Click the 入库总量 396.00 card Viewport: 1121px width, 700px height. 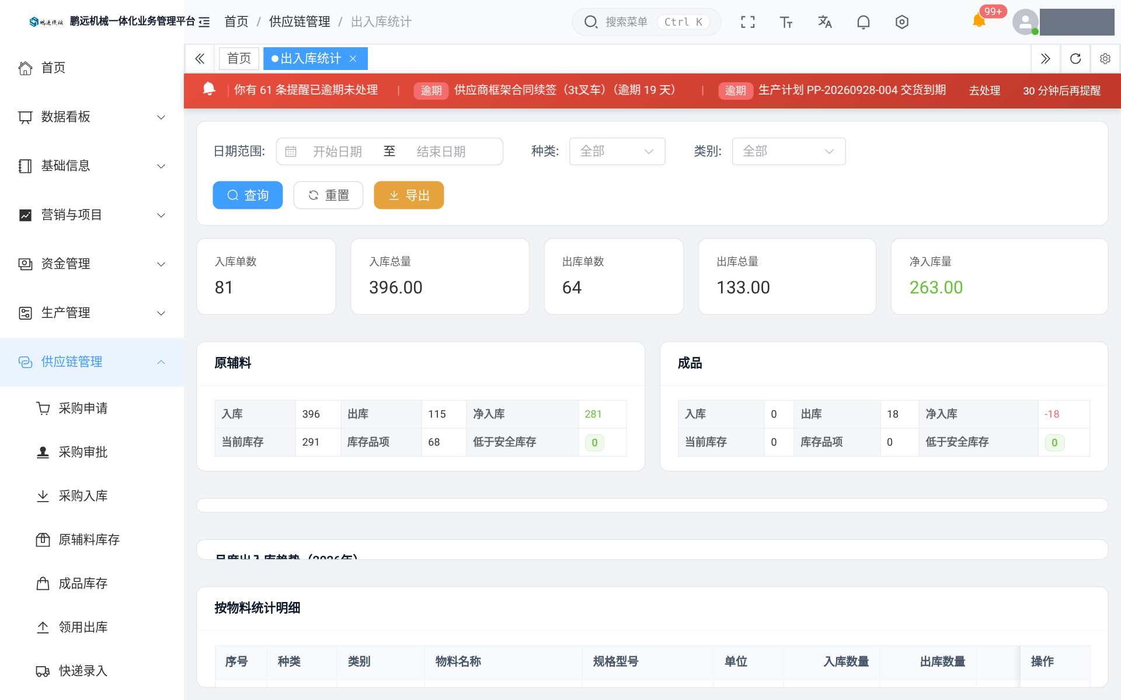click(x=440, y=276)
